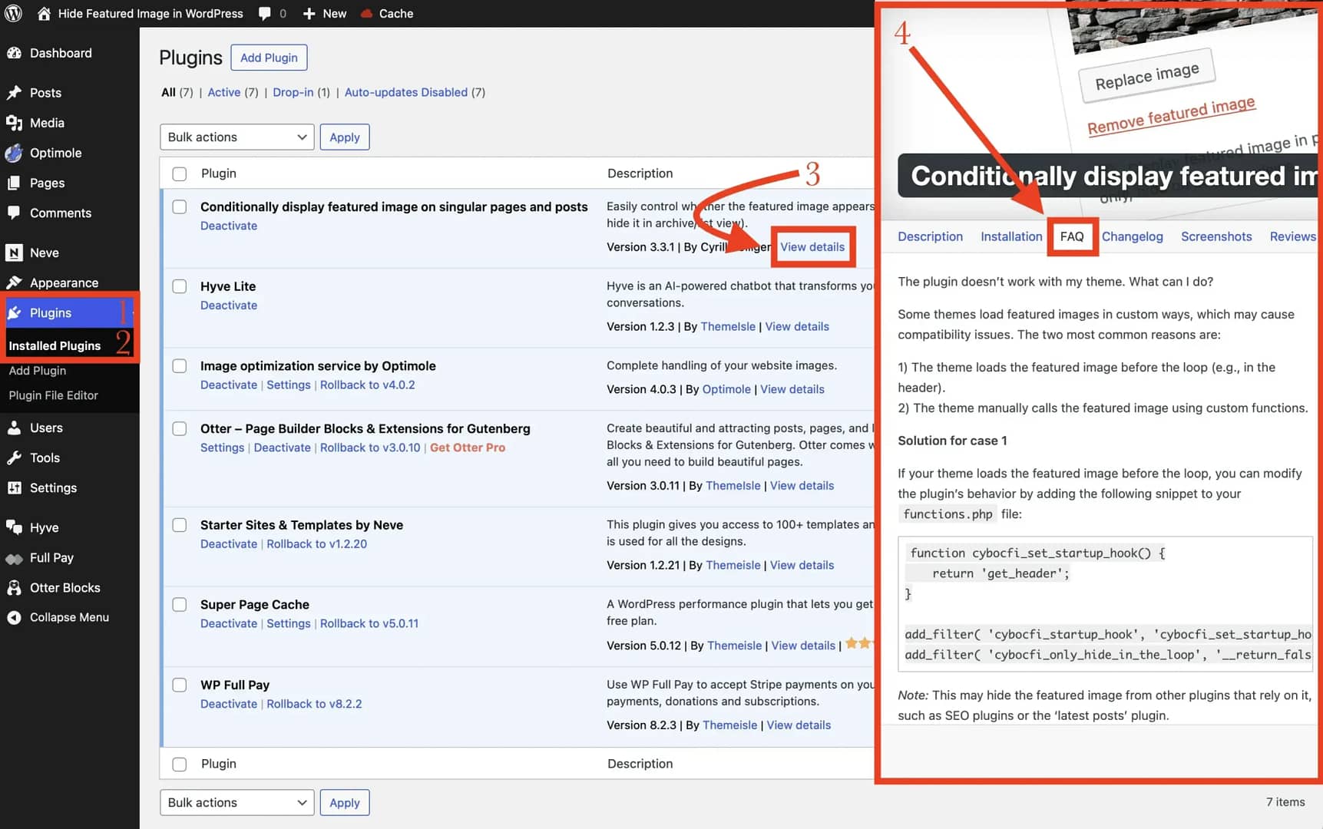
Task: Click the Tools wrench icon
Action: 14,457
